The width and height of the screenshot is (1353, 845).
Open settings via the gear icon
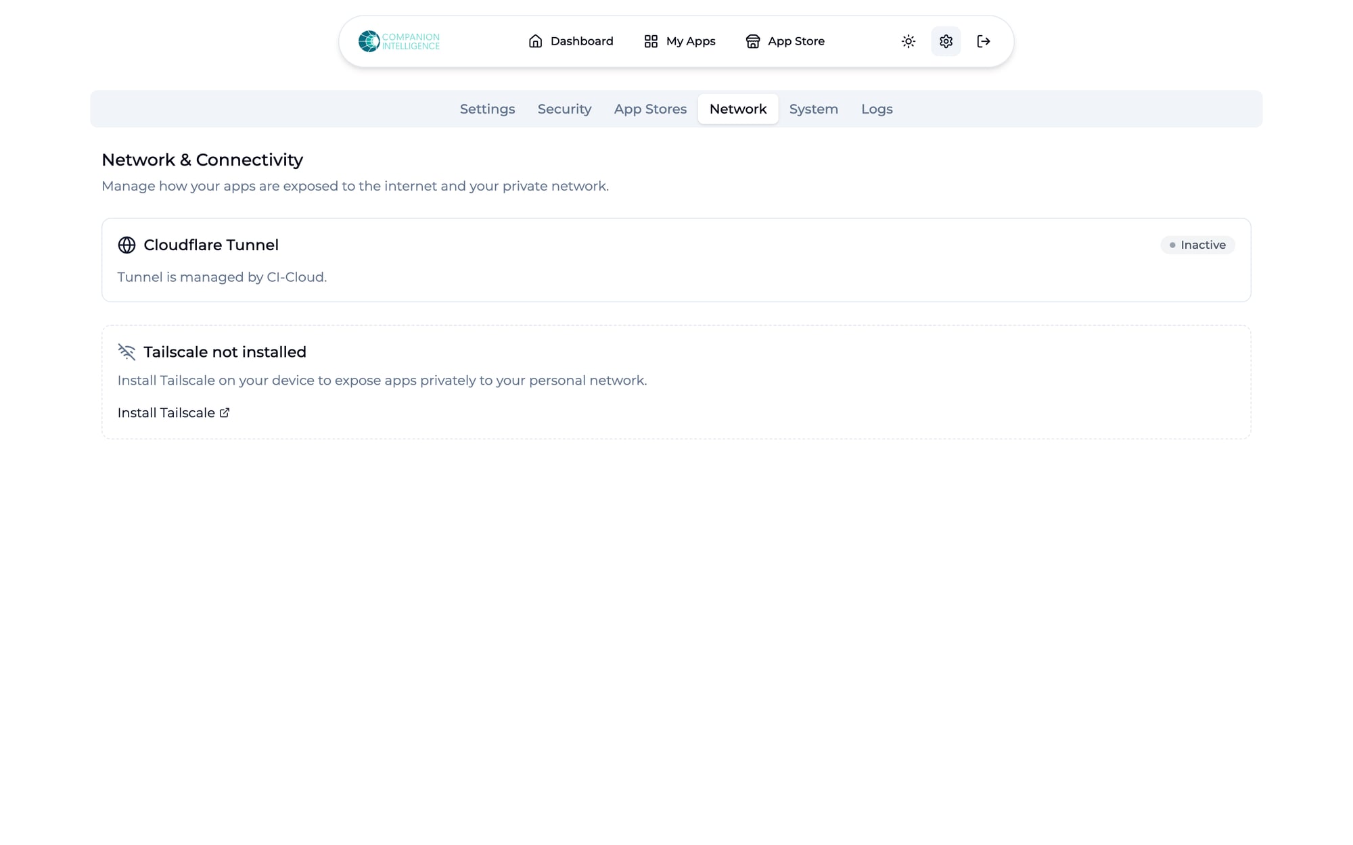tap(946, 41)
